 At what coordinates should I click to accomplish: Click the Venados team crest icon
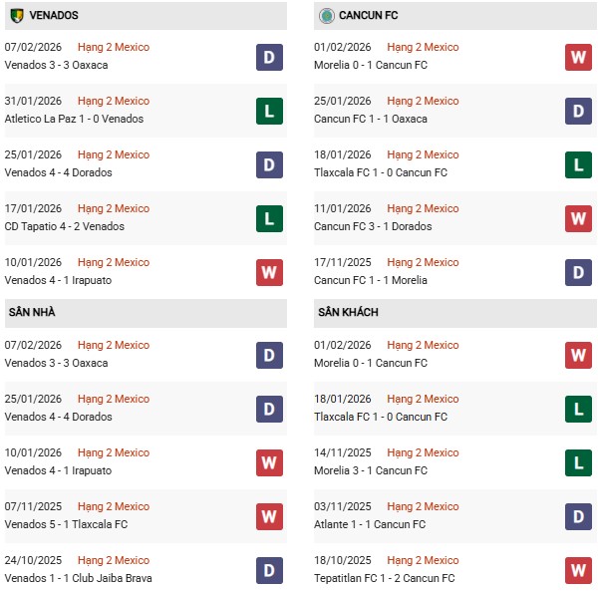(x=16, y=16)
